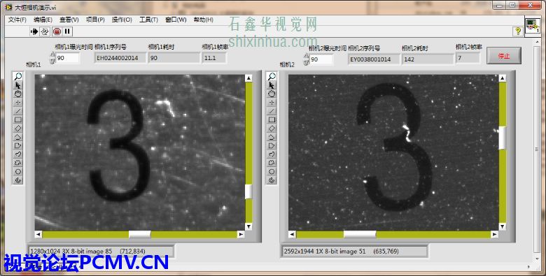Click the camera 1 image scroll-down arrow
The image size is (546, 276).
point(248,226)
